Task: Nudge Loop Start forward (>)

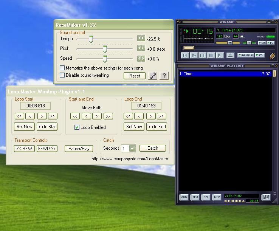Action: tap(42, 116)
